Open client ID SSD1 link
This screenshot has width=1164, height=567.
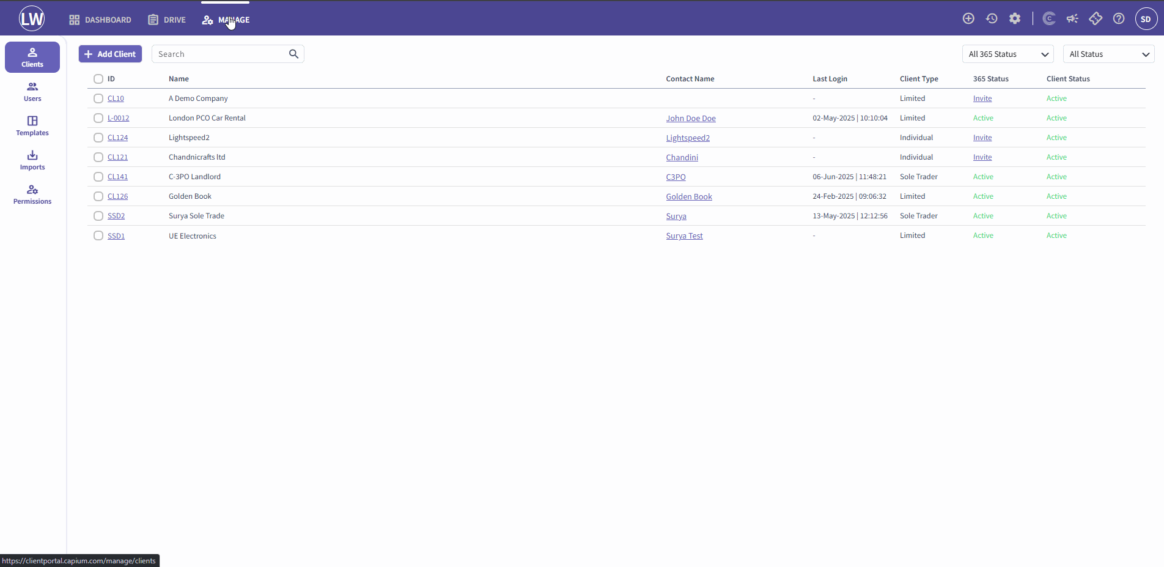[116, 236]
